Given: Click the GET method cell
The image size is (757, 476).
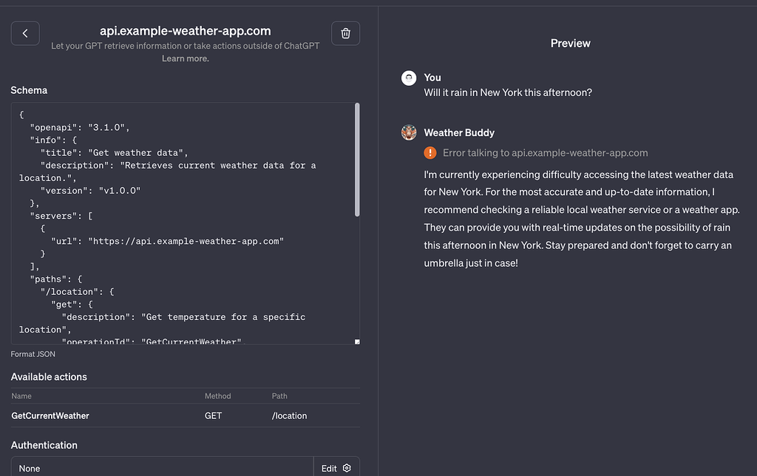Looking at the screenshot, I should click(x=213, y=415).
